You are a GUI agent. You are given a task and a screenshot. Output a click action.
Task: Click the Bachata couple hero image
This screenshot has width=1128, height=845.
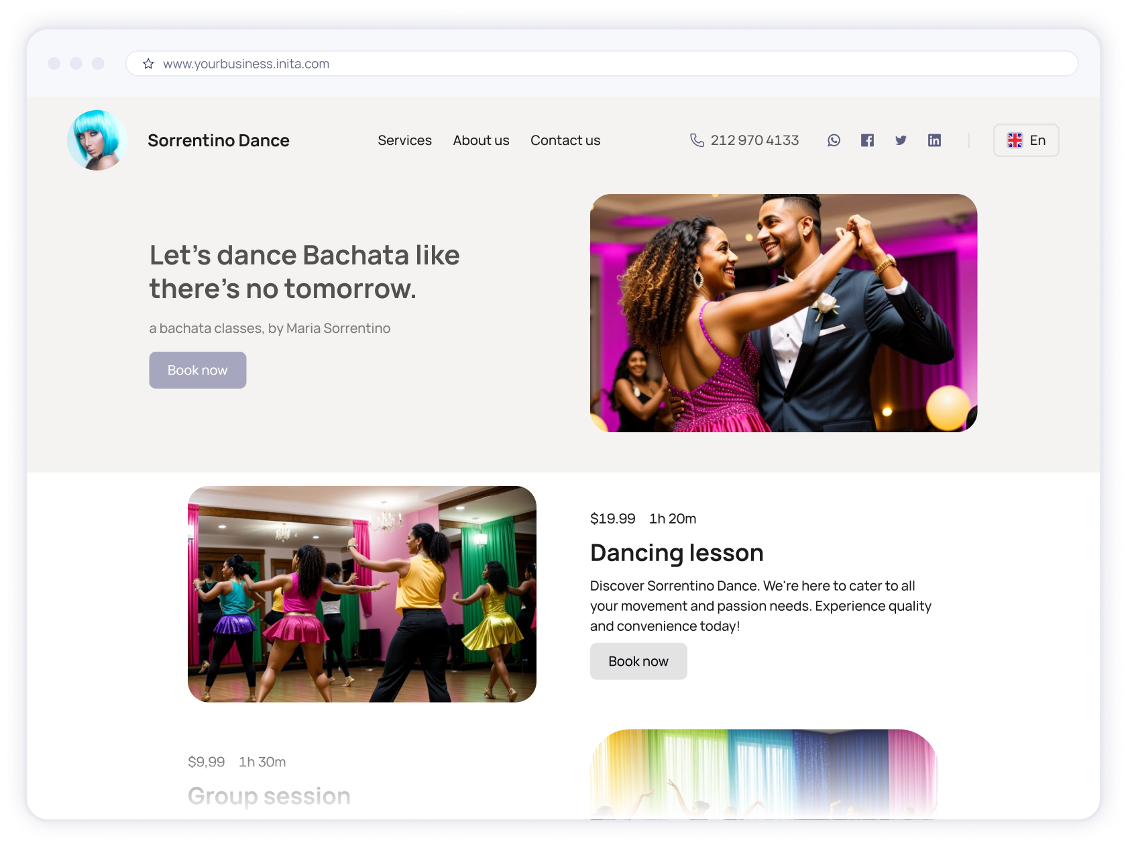coord(783,311)
